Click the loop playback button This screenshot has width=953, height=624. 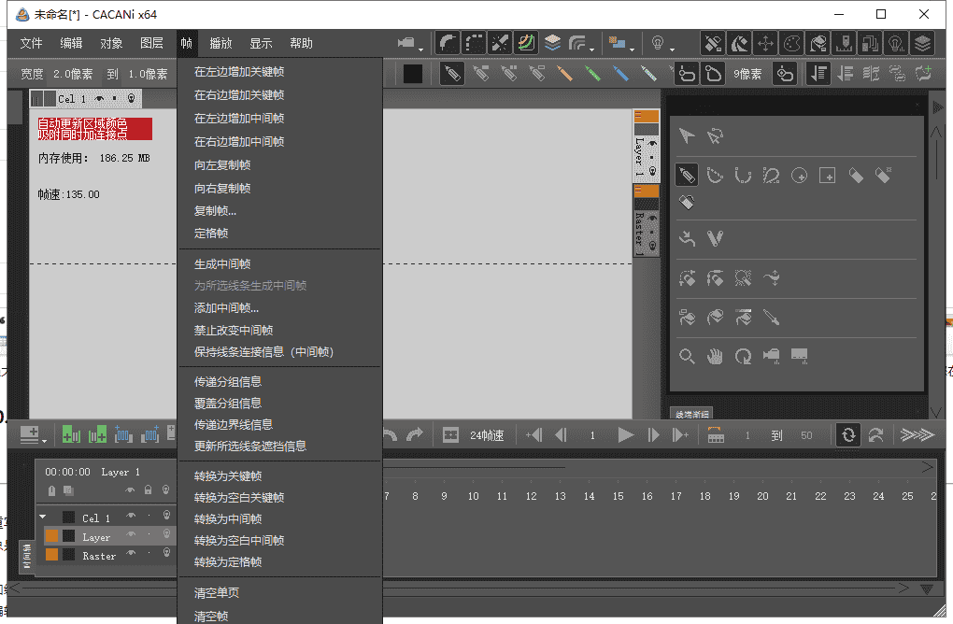point(848,433)
